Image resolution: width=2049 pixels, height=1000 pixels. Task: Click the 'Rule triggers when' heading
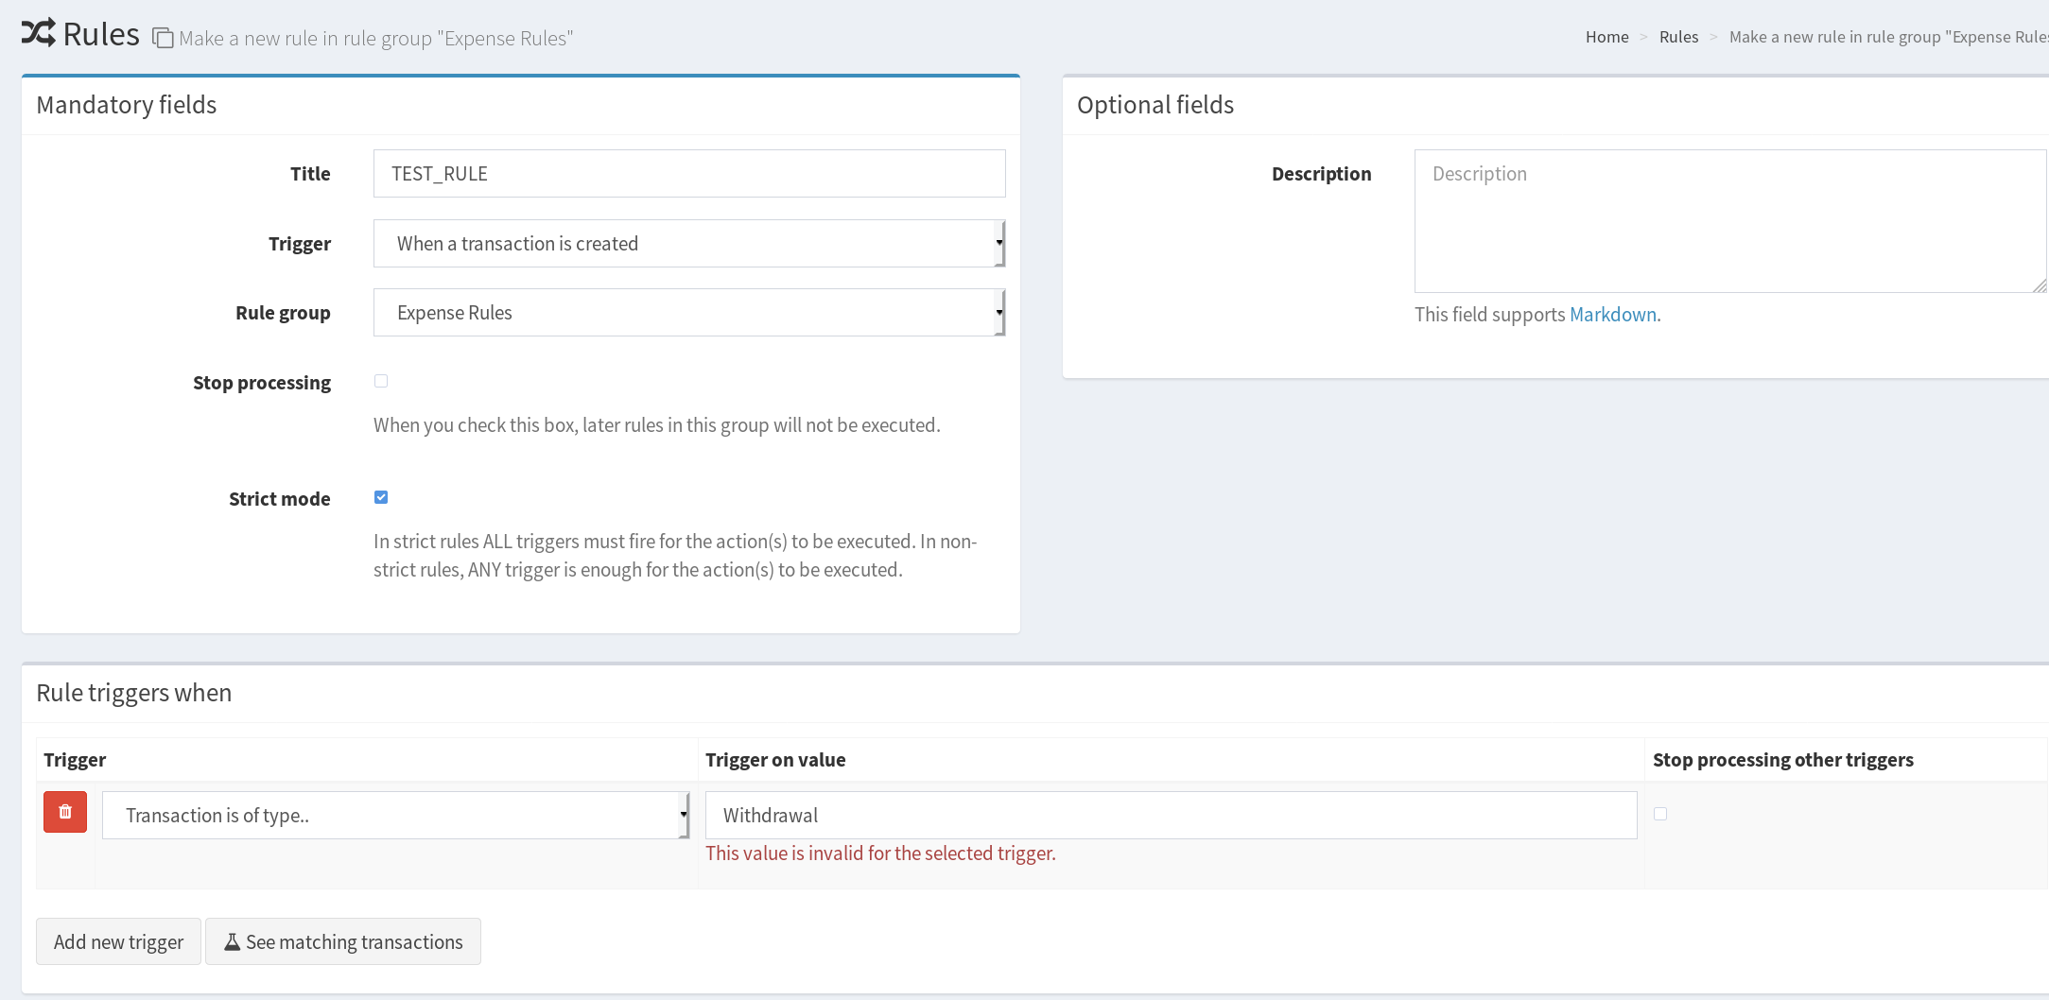click(x=134, y=693)
